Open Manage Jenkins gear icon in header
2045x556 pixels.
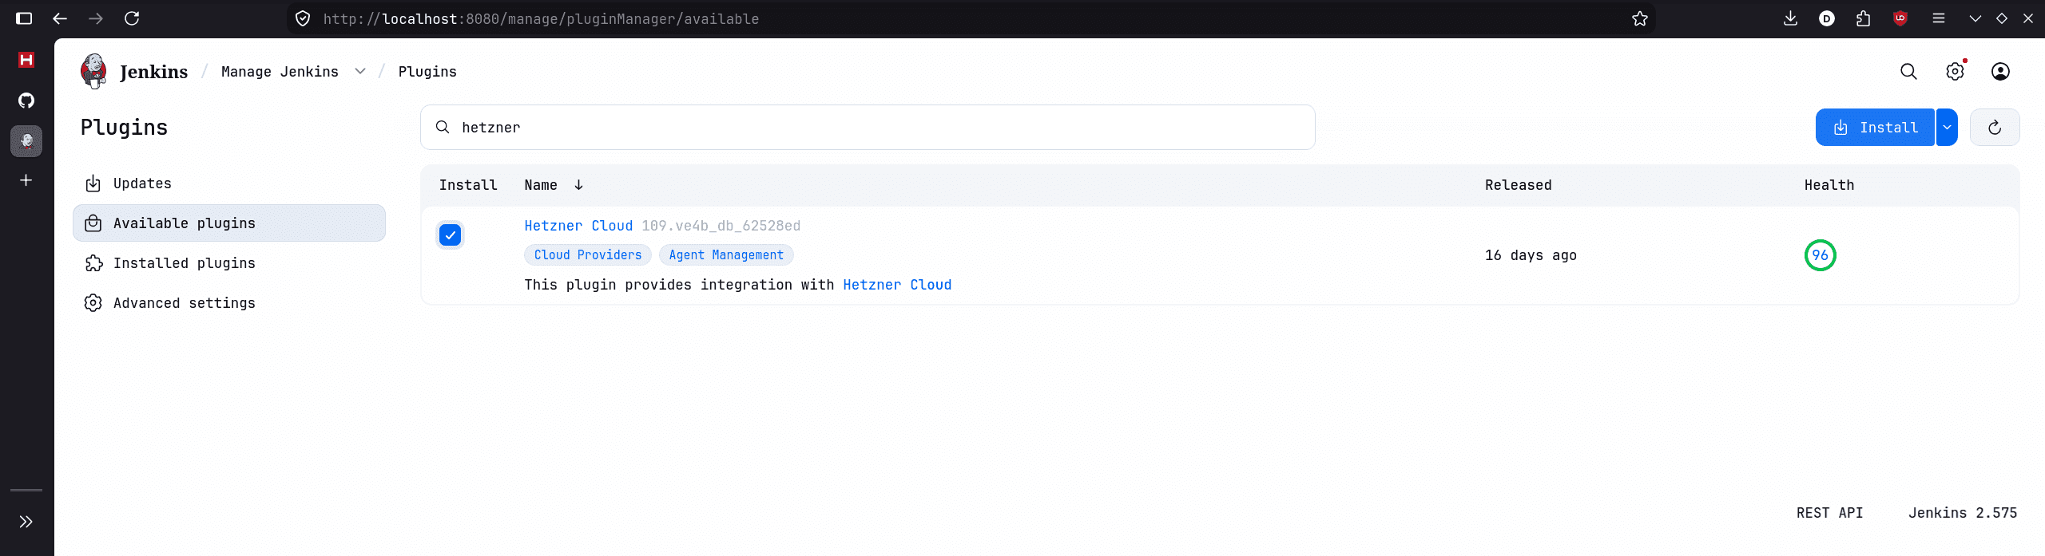1955,72
